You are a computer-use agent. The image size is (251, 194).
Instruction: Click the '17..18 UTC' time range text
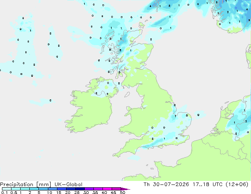tap(207, 184)
